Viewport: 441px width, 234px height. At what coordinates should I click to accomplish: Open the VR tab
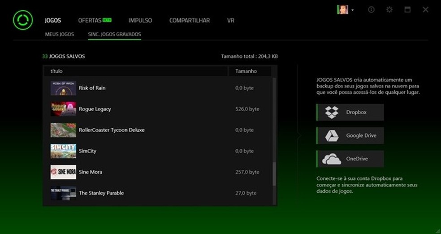click(x=231, y=21)
